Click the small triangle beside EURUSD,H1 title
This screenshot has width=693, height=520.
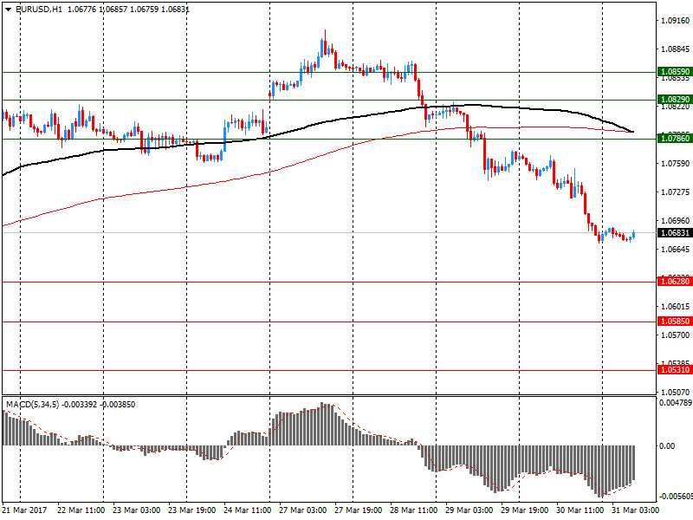(7, 9)
